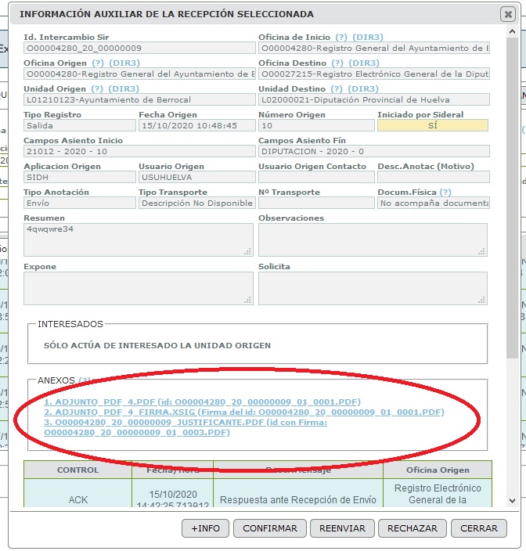
Task: Click the Solicita text area
Action: click(373, 288)
